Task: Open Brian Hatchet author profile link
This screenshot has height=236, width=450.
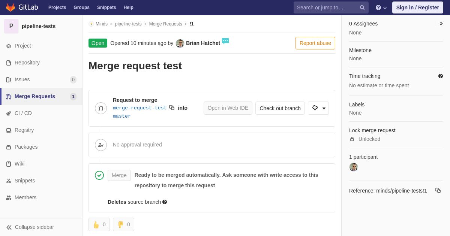Action: point(203,43)
